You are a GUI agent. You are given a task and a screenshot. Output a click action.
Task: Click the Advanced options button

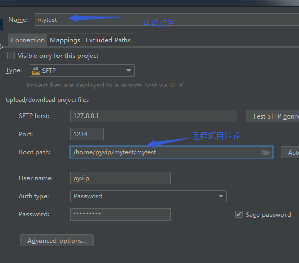pyautogui.click(x=57, y=241)
